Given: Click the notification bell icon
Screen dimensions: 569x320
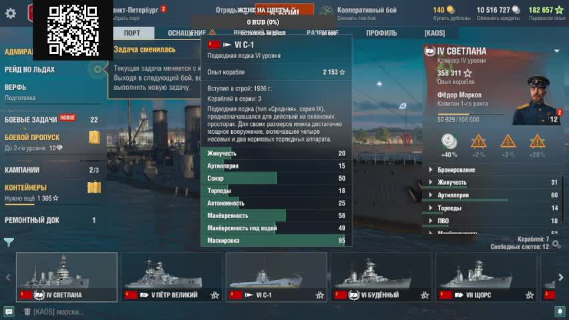Looking at the screenshot, I should coord(560,311).
